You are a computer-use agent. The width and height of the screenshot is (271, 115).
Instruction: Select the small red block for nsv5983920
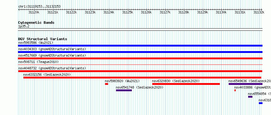coord(107,84)
